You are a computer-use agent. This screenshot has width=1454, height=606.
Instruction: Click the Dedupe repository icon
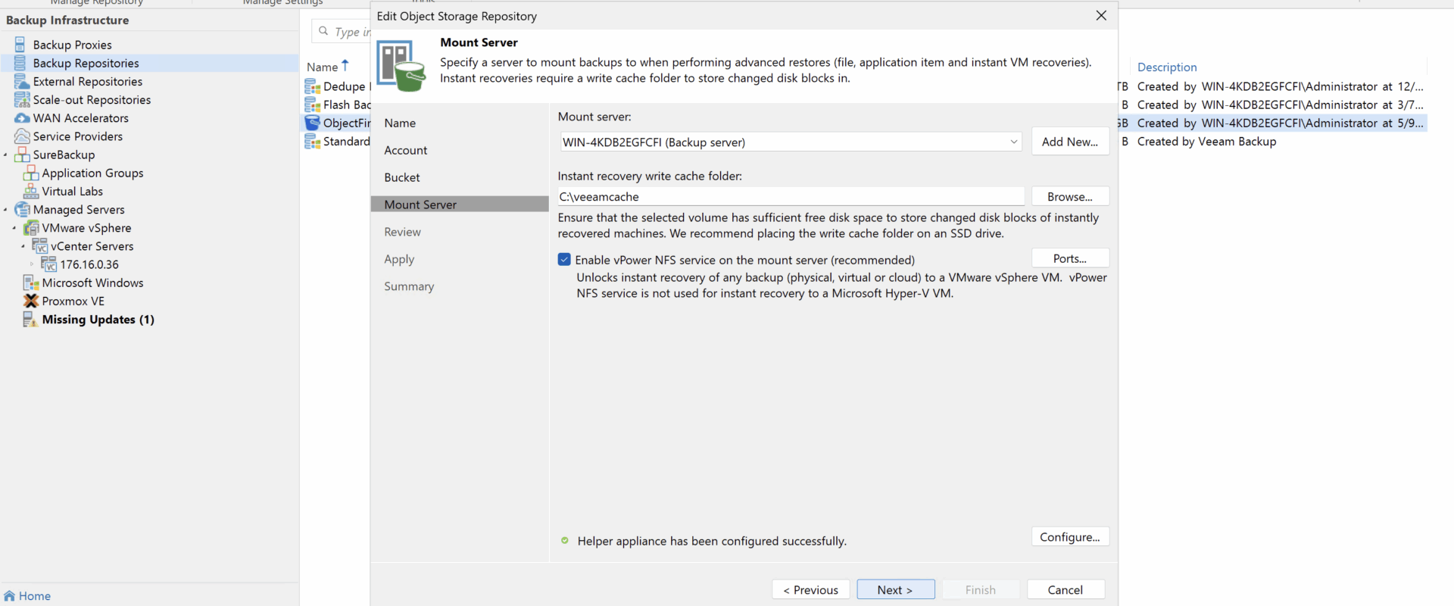312,86
